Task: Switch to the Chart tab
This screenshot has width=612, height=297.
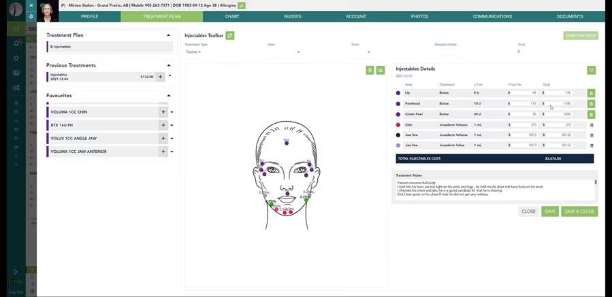Action: point(232,16)
